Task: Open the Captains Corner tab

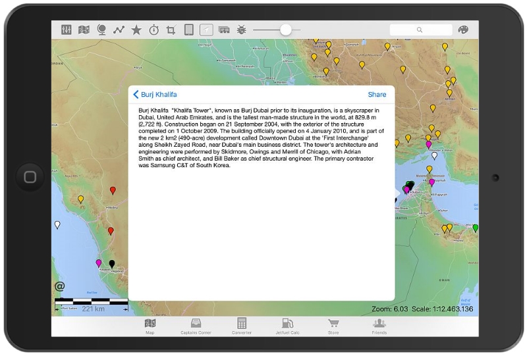Action: (196, 326)
